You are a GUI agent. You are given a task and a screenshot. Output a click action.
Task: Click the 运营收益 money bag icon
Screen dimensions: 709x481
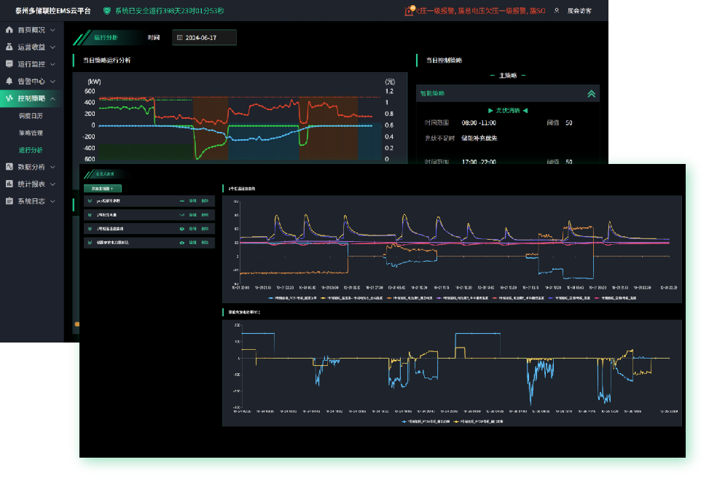coord(9,47)
